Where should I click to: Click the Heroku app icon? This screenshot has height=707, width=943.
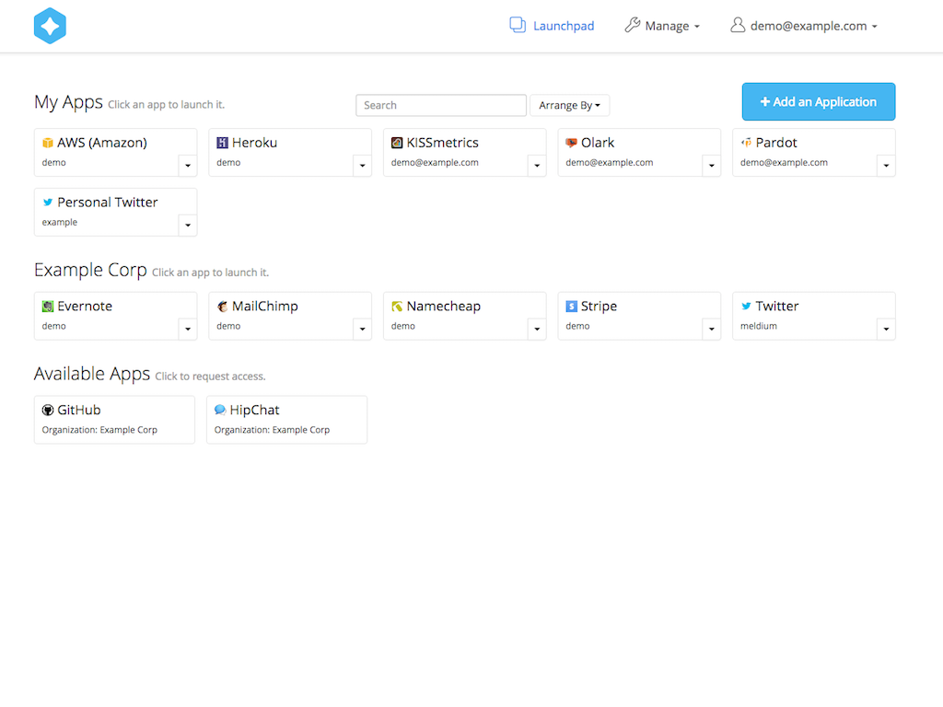point(222,143)
